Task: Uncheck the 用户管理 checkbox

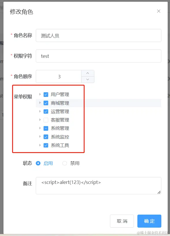Action: [46, 95]
